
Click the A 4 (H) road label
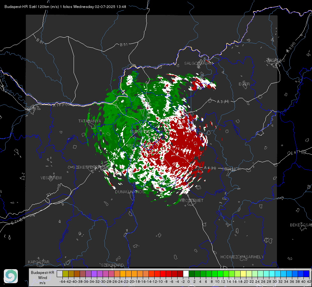coord(210,168)
